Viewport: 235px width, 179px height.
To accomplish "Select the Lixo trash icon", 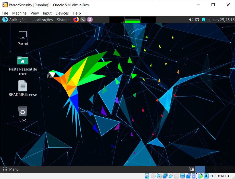I will (x=23, y=114).
